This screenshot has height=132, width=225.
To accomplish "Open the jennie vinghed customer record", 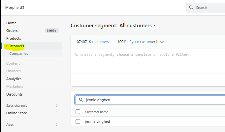I will 97,121.
